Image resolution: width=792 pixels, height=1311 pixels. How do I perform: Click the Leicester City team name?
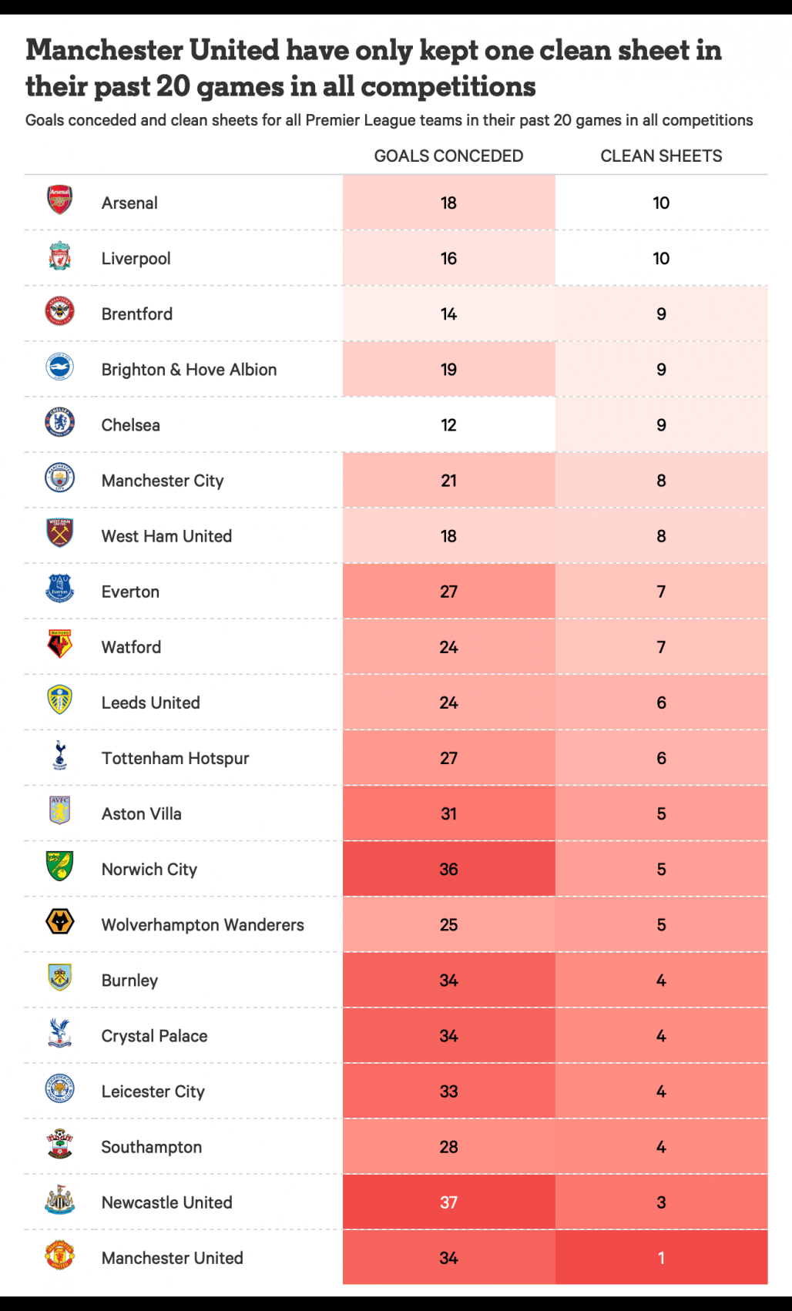pyautogui.click(x=153, y=1091)
